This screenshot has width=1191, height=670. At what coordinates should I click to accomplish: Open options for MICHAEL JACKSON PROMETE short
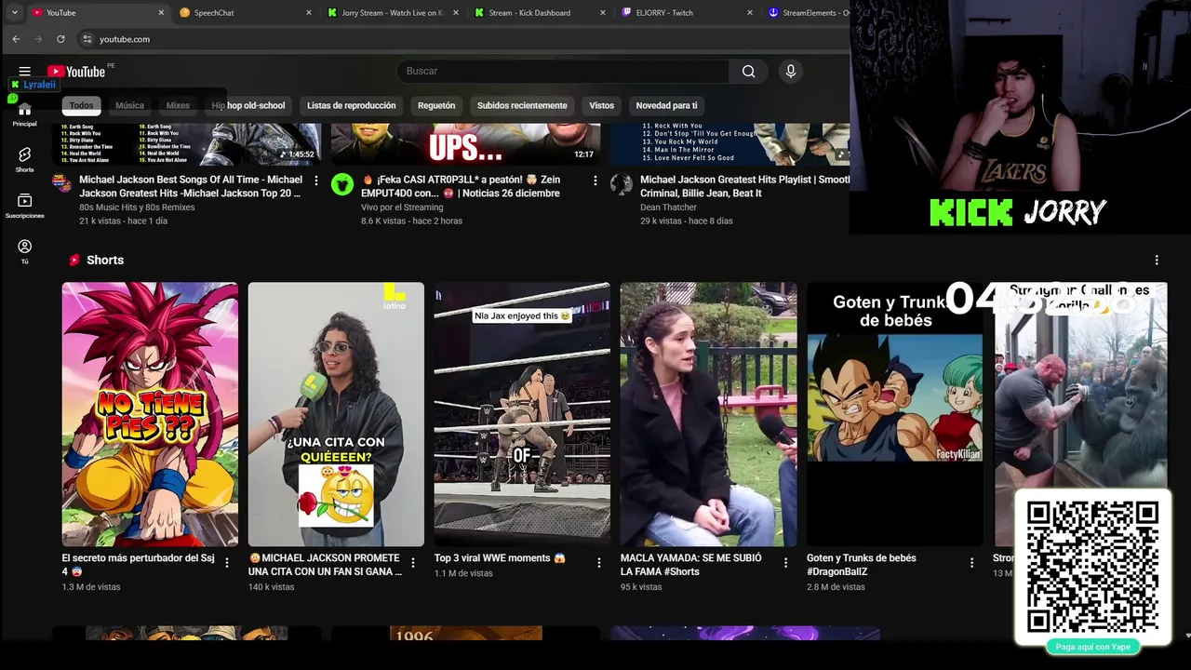coord(413,563)
